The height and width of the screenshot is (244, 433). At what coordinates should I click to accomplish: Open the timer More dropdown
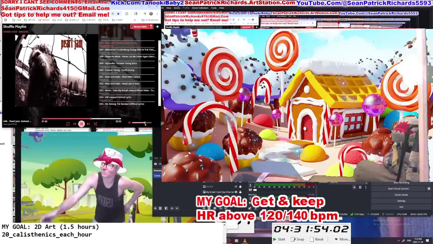pyautogui.click(x=342, y=239)
